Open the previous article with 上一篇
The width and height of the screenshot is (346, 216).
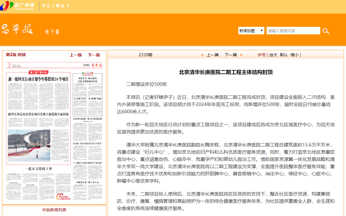[213, 55]
